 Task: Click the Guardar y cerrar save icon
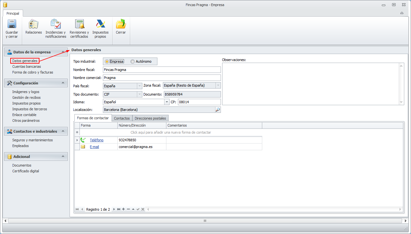point(12,24)
